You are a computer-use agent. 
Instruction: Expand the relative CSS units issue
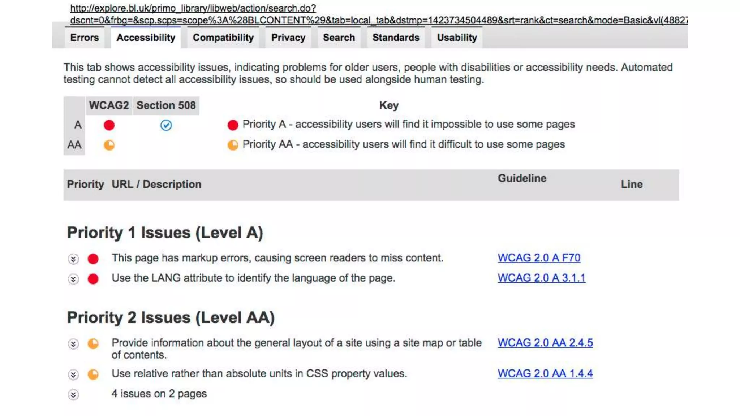point(73,374)
